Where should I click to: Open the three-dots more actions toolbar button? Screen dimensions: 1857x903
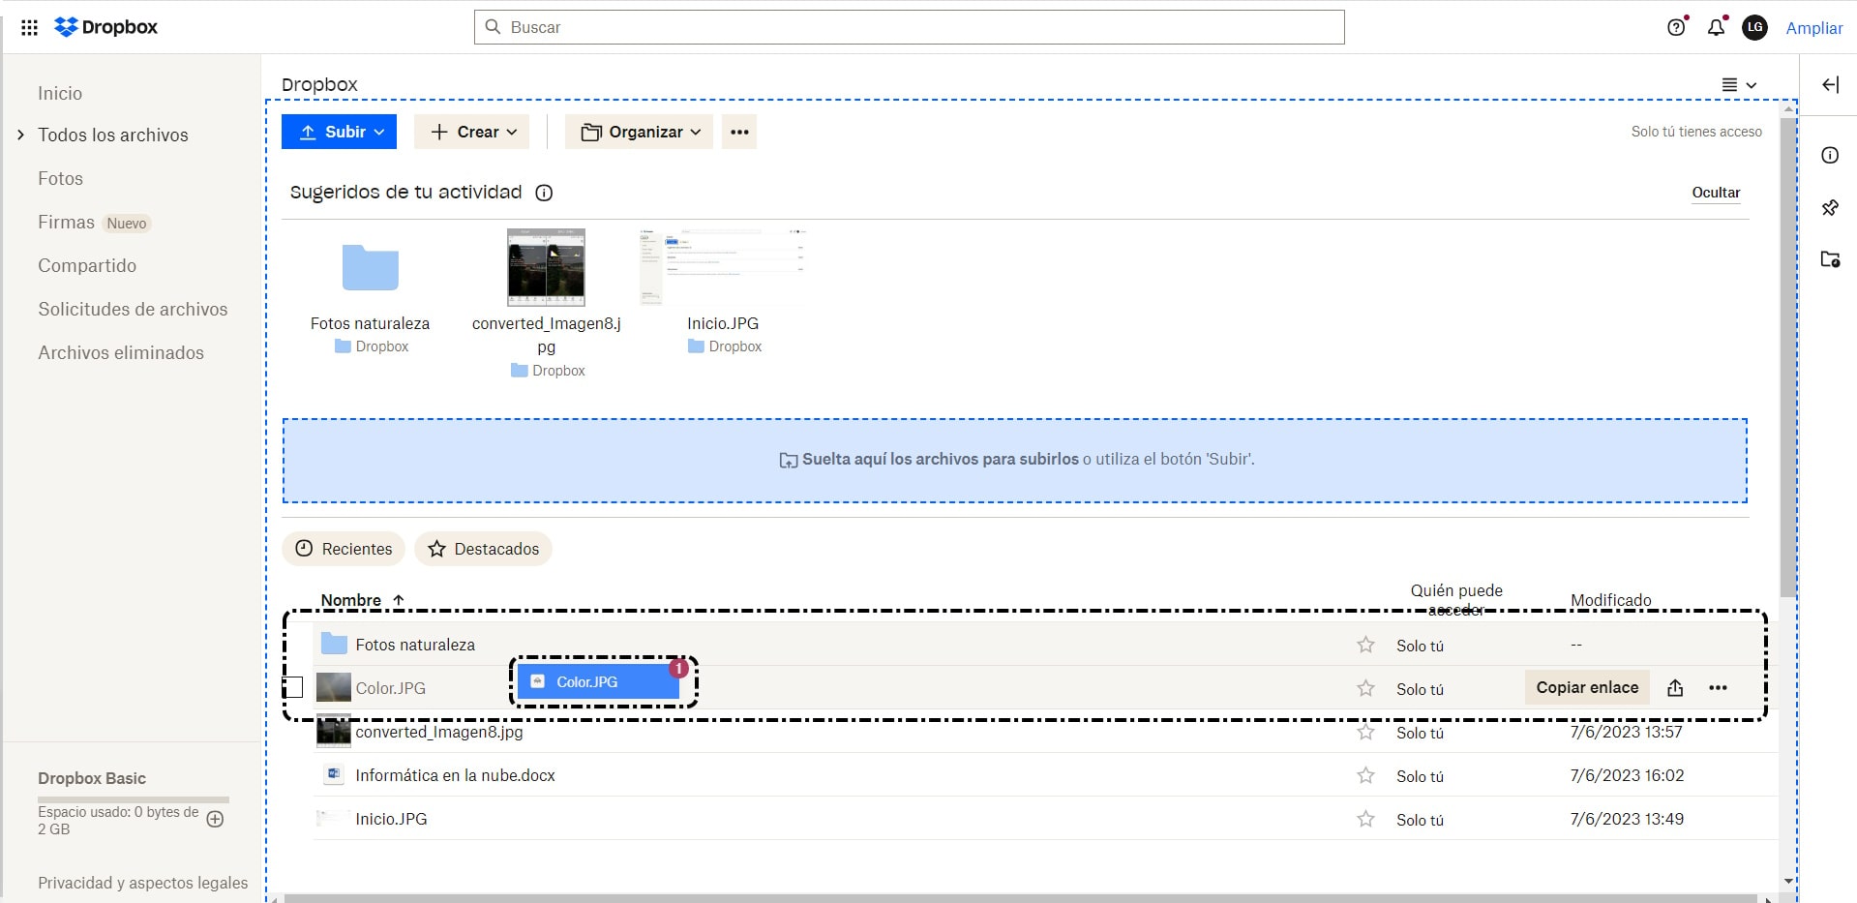739,132
